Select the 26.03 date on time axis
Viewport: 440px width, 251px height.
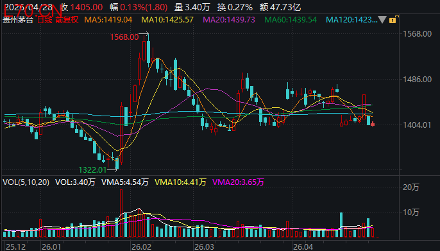[204, 247]
